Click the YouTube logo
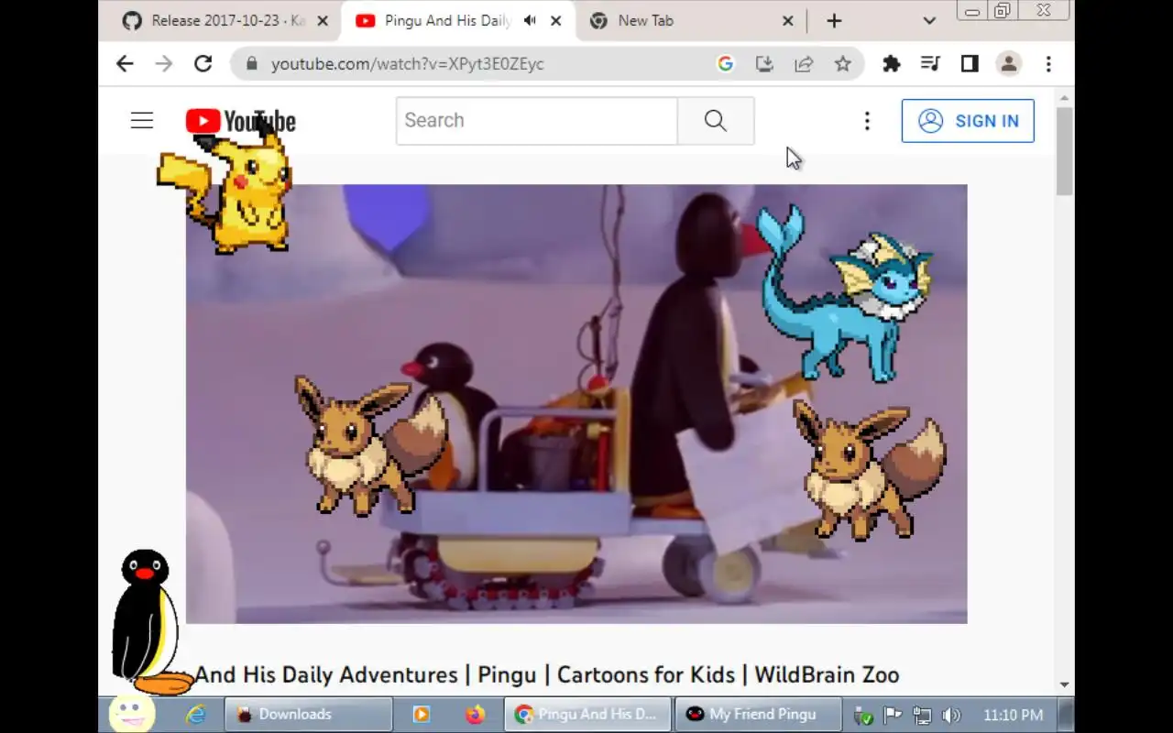Screen dimensions: 1173x733 click(x=240, y=121)
